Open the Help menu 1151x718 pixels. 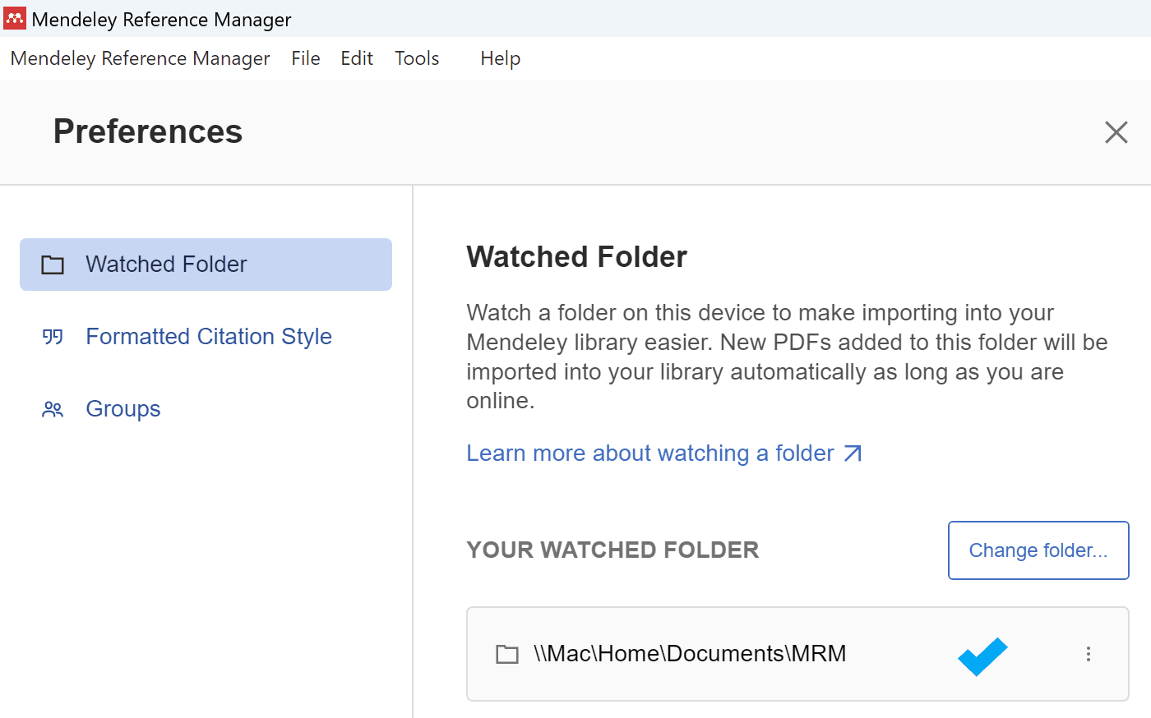point(501,58)
